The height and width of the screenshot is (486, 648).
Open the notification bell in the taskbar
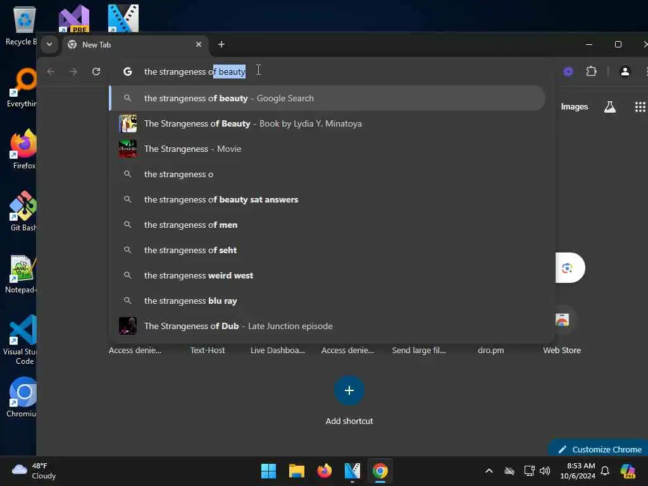point(605,471)
